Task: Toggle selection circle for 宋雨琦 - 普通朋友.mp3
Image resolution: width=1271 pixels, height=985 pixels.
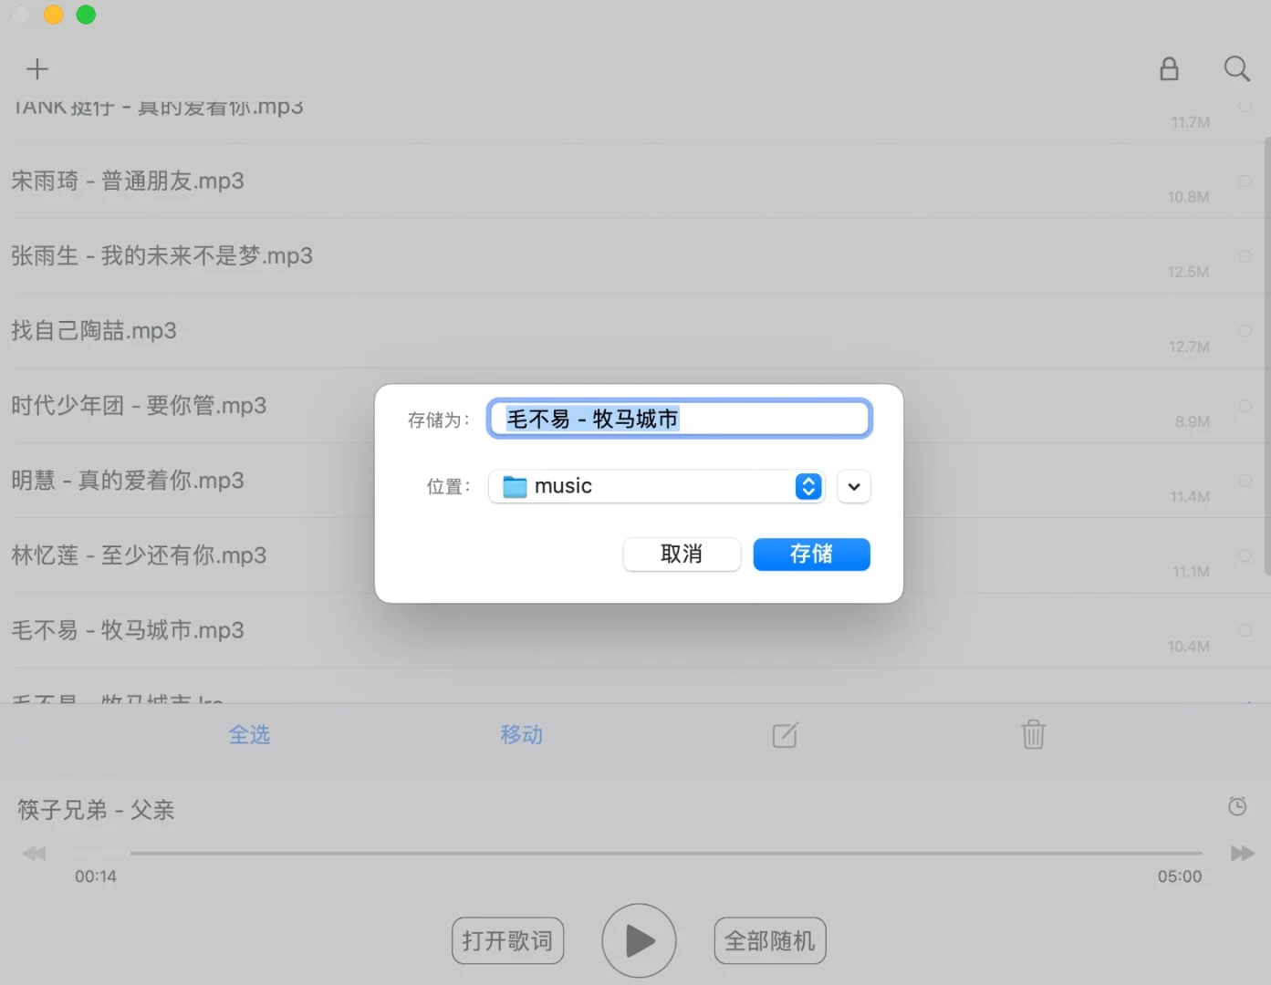Action: coord(1245,181)
